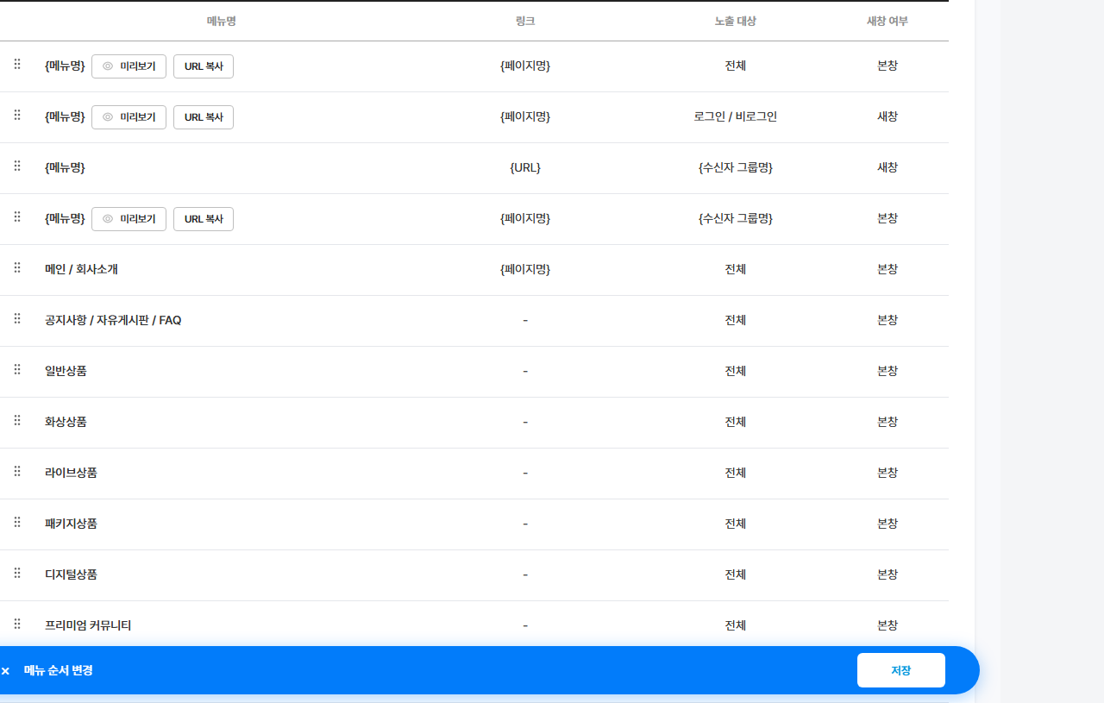Click the 새창 여부 column header
Image resolution: width=1104 pixels, height=703 pixels.
coord(888,21)
